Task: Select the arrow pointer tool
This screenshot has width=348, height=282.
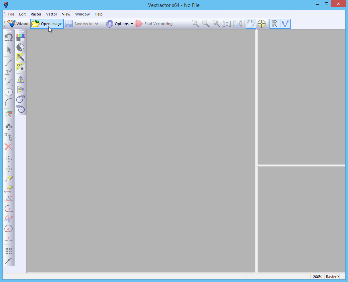Action: pyautogui.click(x=9, y=50)
